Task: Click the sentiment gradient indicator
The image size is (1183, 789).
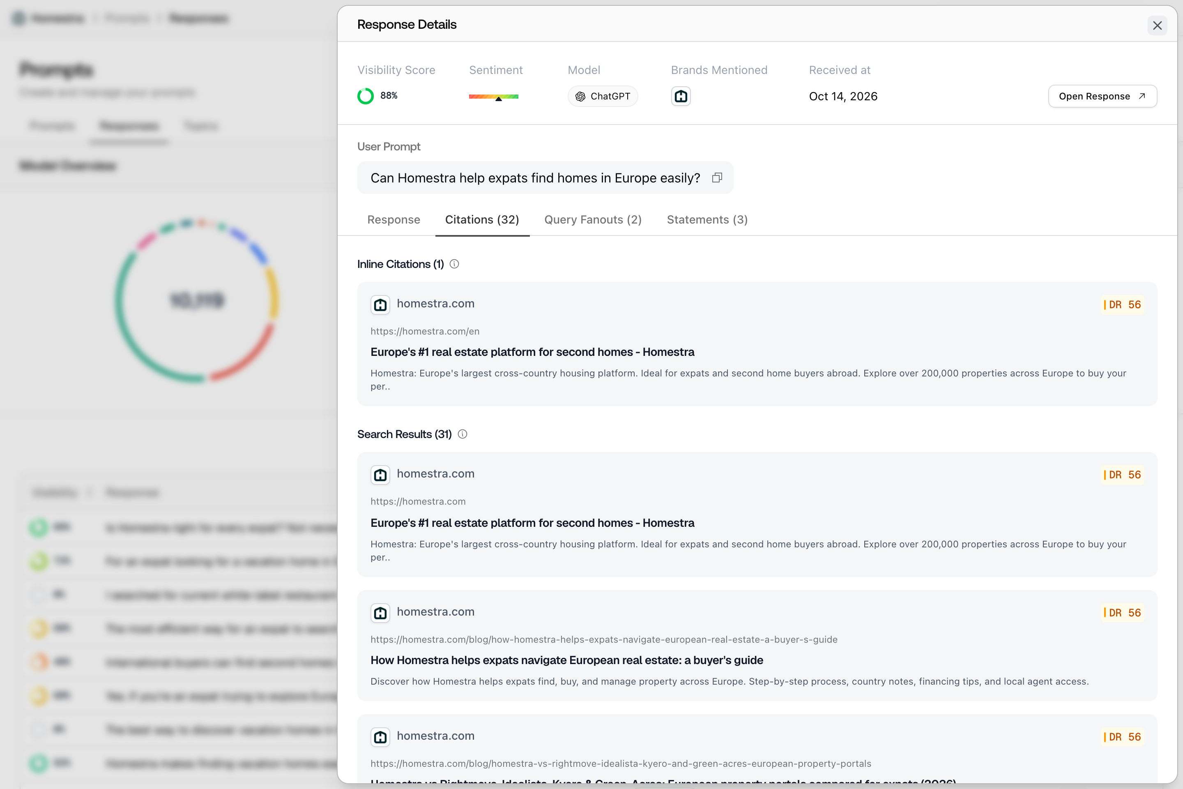Action: tap(493, 97)
